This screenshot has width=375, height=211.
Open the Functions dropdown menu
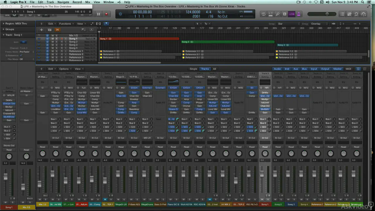[66, 24]
